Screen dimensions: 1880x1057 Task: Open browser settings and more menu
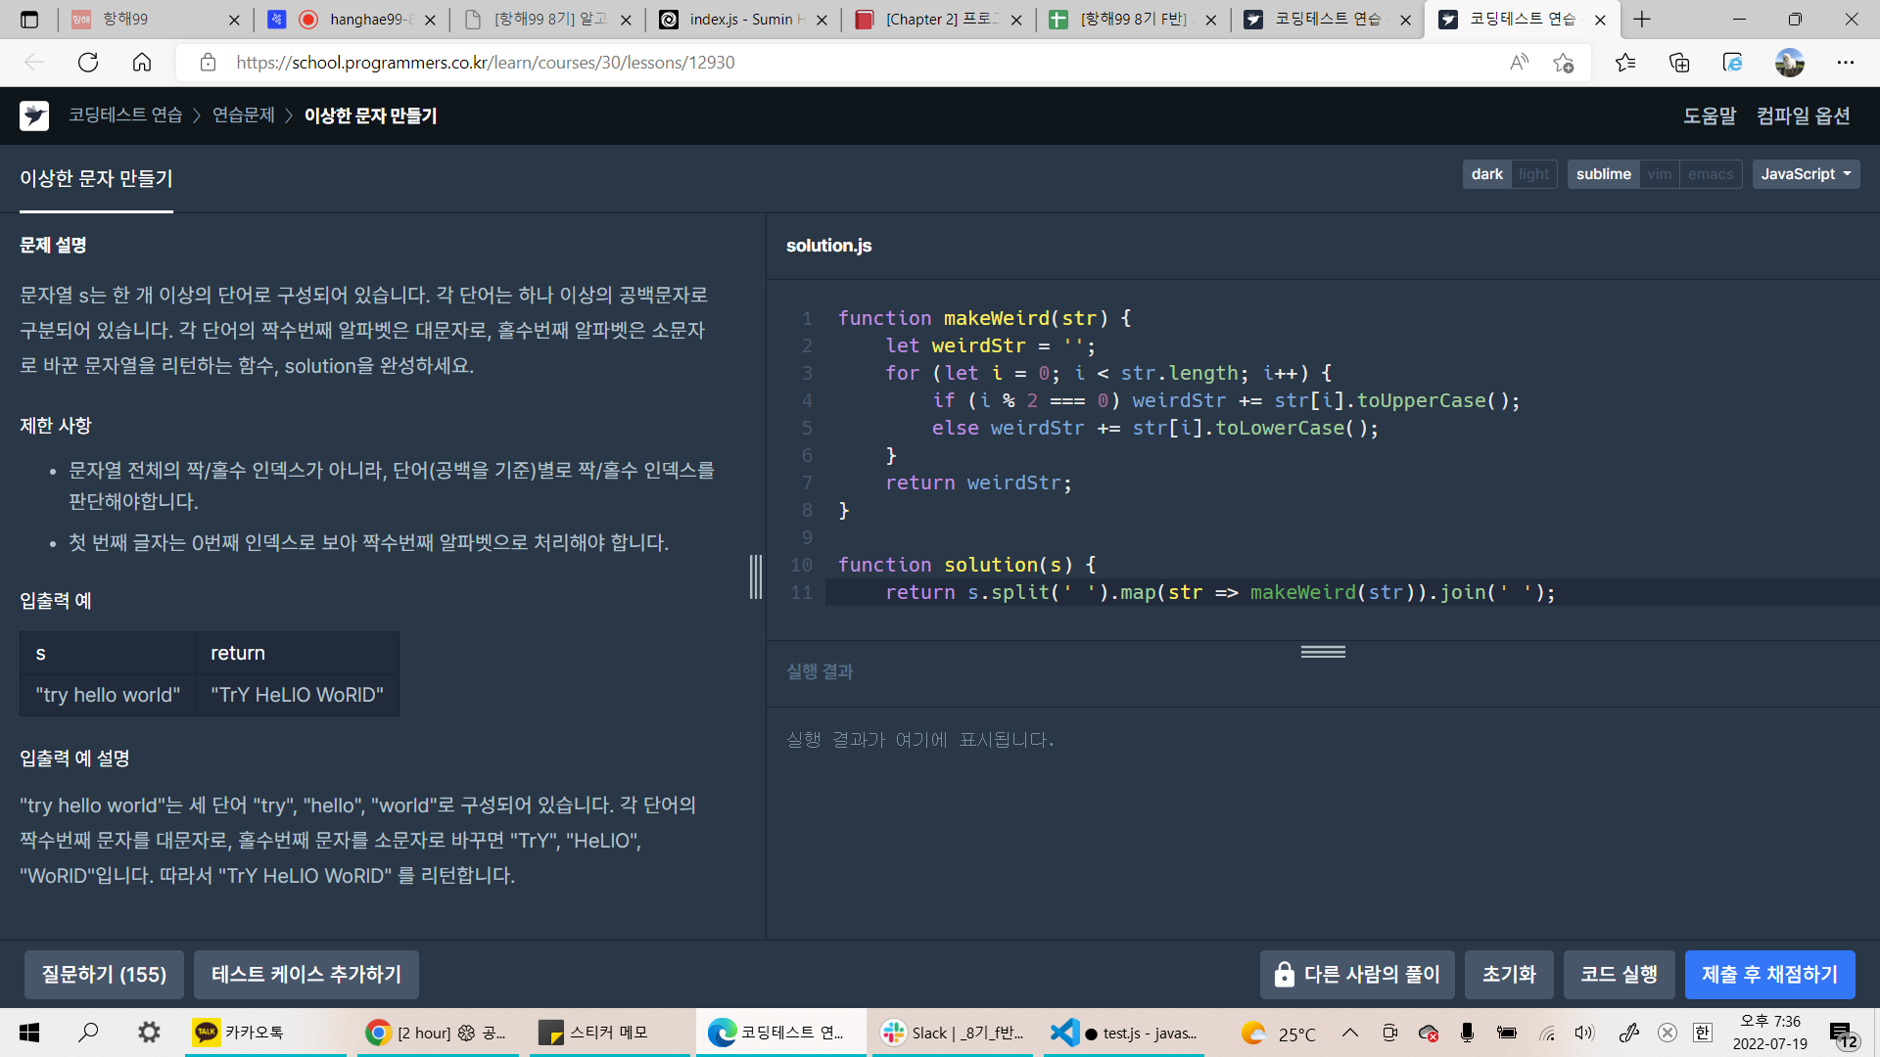coord(1845,63)
